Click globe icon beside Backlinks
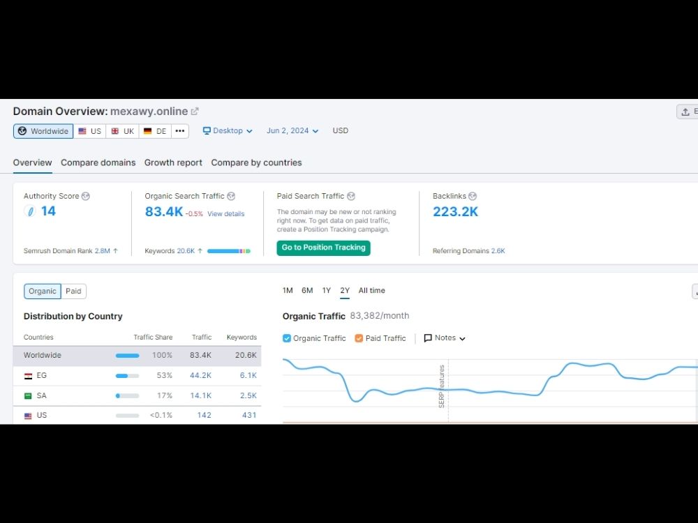Image resolution: width=698 pixels, height=523 pixels. tap(473, 196)
